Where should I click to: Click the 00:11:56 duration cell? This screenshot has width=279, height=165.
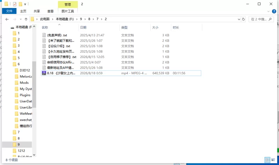[x=179, y=73]
